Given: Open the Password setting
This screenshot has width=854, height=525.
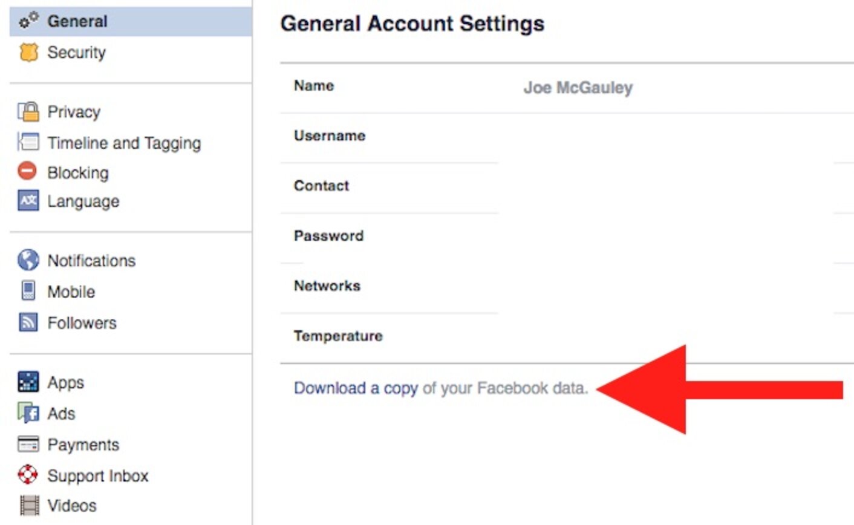Looking at the screenshot, I should click(x=328, y=236).
